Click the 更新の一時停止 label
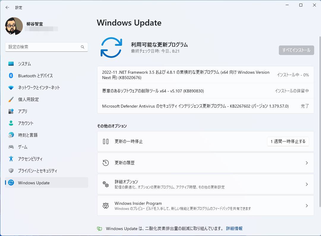The width and height of the screenshot is (321, 236). [129, 141]
